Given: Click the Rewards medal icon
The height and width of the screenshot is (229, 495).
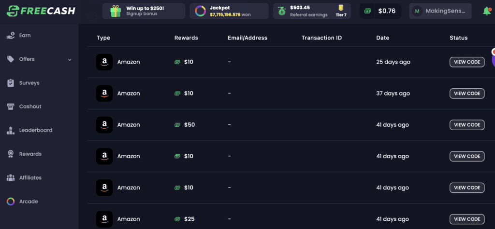Looking at the screenshot, I should [x=10, y=154].
